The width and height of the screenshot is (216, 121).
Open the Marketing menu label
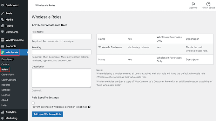tap(11, 118)
